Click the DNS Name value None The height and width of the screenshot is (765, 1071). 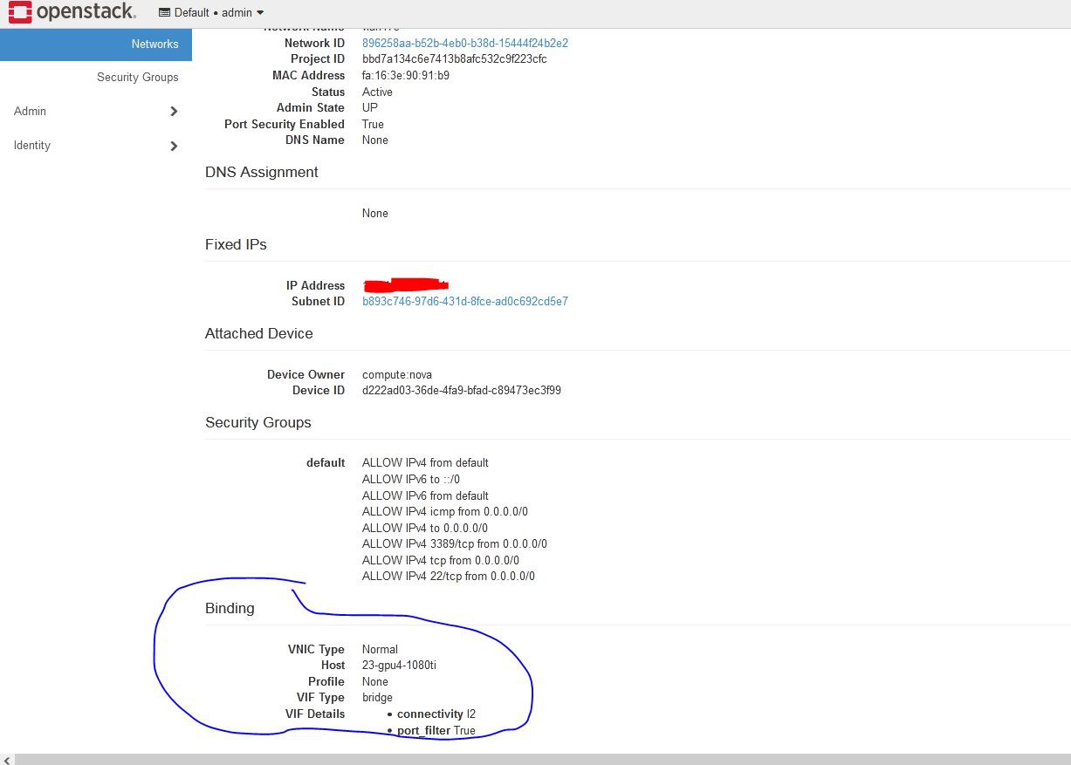[375, 140]
